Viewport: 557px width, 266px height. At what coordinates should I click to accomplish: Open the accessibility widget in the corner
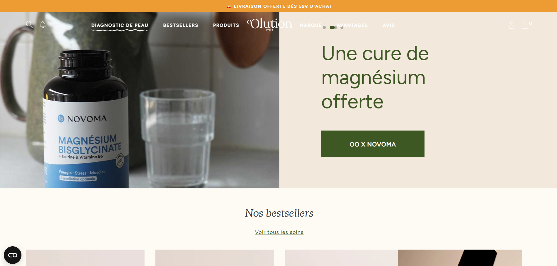pos(13,255)
